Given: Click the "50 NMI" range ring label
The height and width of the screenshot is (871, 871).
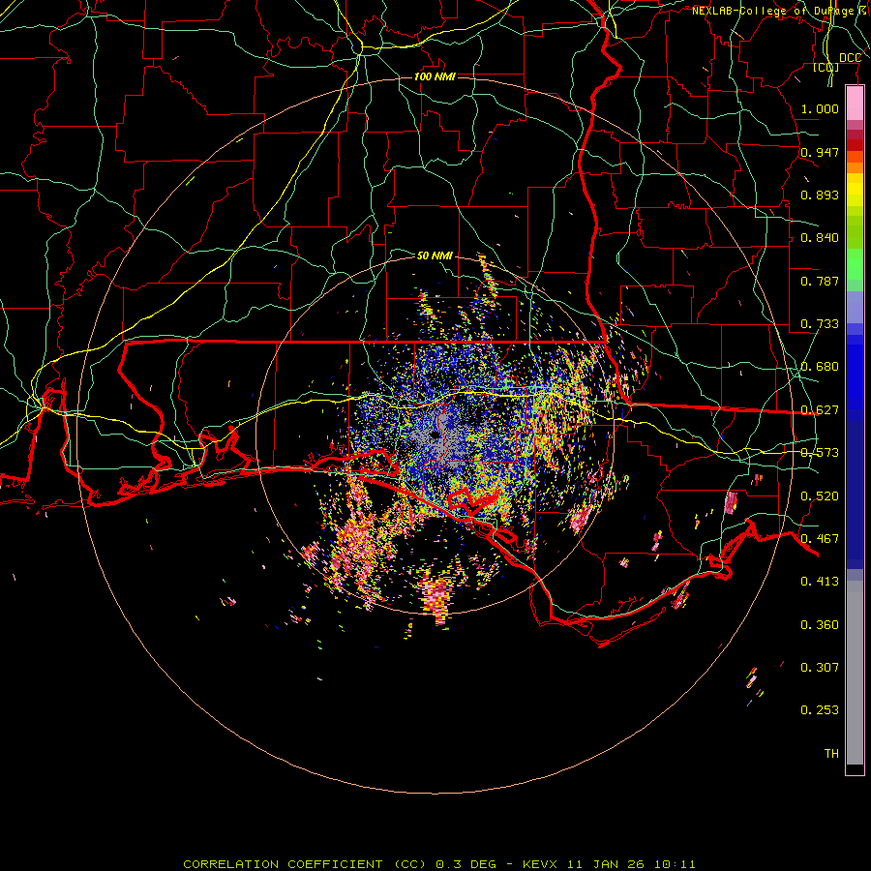Looking at the screenshot, I should pos(435,255).
